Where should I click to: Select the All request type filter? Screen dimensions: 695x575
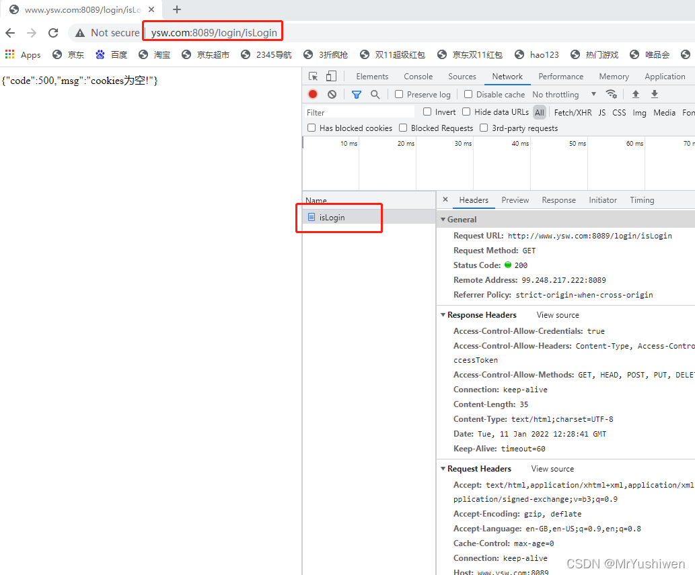click(x=540, y=112)
